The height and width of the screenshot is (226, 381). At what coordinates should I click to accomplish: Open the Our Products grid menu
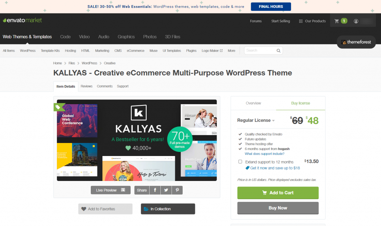pyautogui.click(x=312, y=21)
